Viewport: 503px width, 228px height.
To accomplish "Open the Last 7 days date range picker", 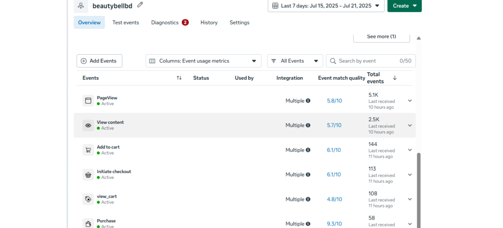I will tap(326, 6).
